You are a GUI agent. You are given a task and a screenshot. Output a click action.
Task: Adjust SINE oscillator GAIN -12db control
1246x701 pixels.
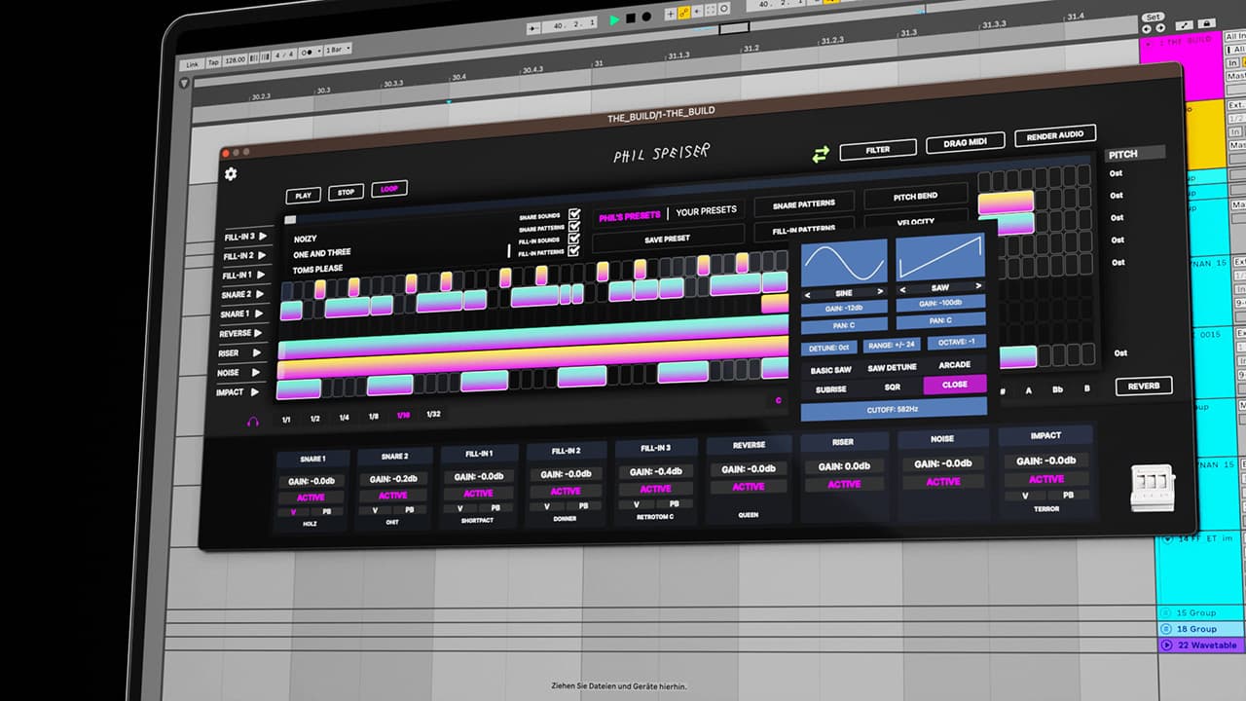844,309
